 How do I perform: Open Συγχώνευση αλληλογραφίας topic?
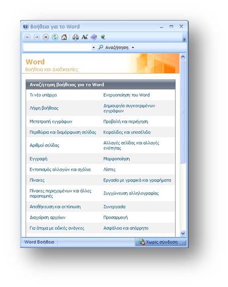(131, 194)
